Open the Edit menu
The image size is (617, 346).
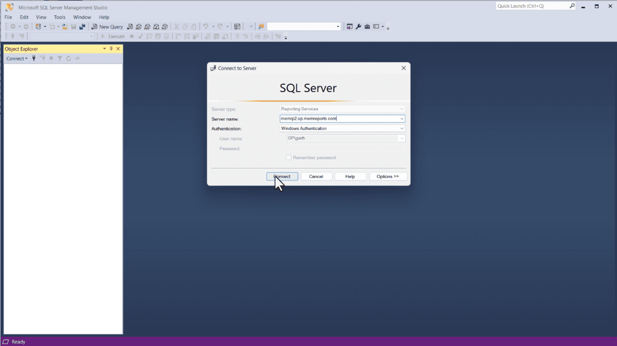pyautogui.click(x=24, y=17)
